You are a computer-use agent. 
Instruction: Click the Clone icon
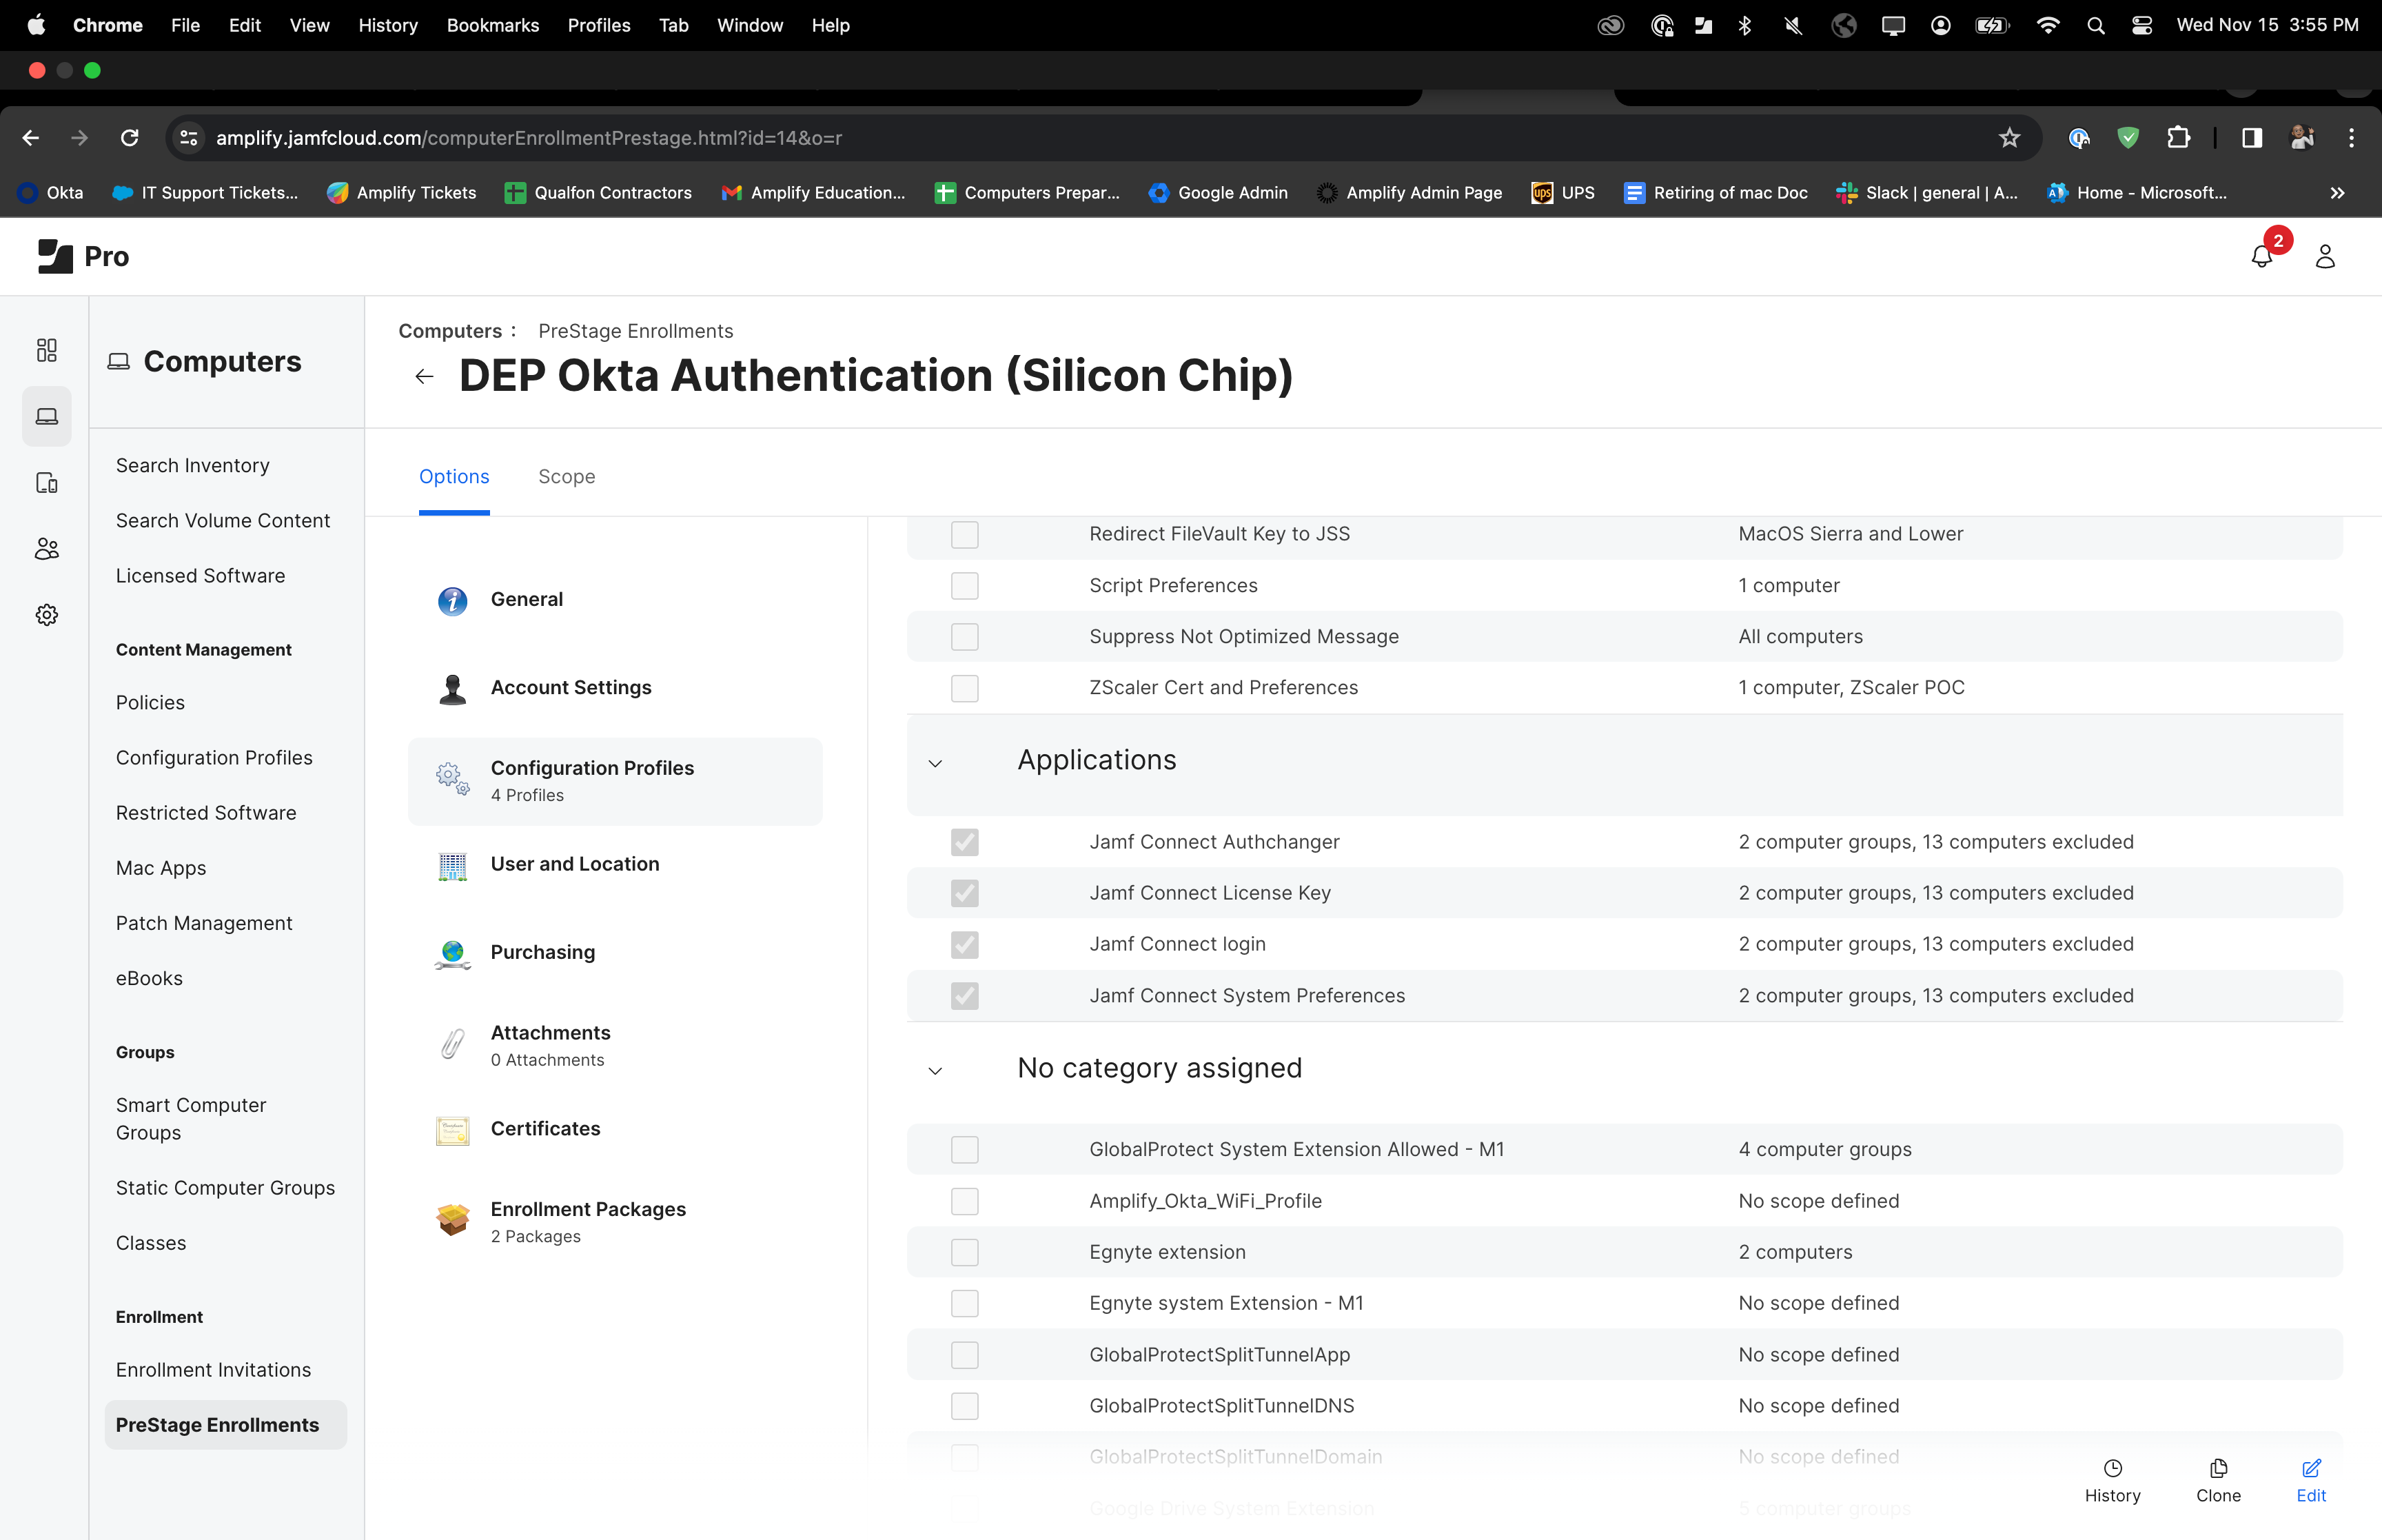pos(2218,1468)
